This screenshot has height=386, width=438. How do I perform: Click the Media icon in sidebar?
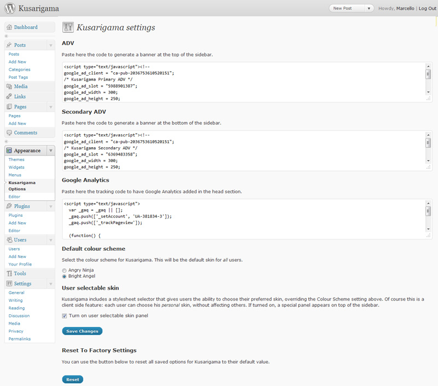click(x=9, y=87)
